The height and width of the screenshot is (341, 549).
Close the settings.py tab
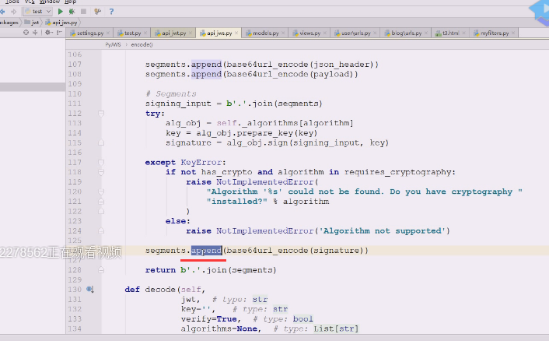[x=108, y=33]
